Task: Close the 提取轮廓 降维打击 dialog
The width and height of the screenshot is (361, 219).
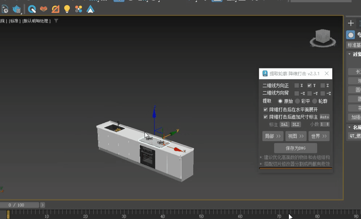Action: [x=327, y=73]
